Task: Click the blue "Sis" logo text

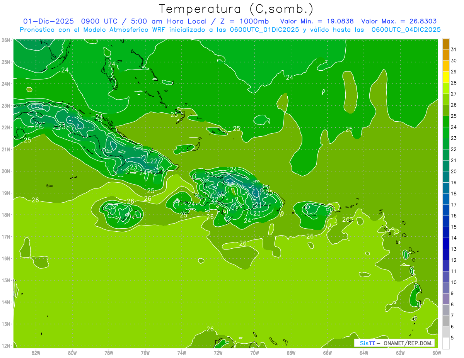Action: [x=364, y=343]
